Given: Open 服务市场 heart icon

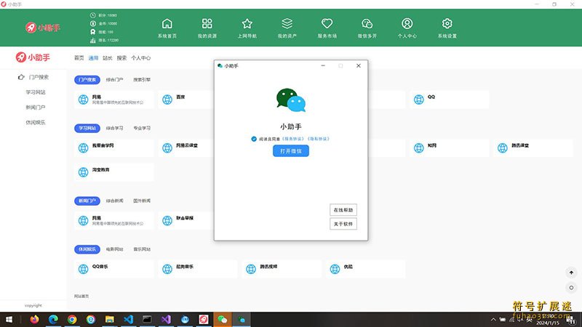Looking at the screenshot, I should point(327,24).
